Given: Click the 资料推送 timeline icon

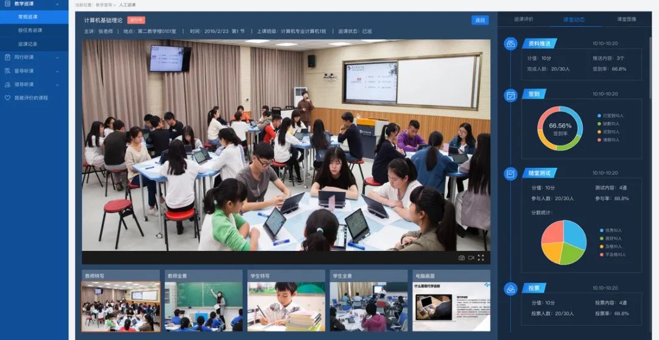Looking at the screenshot, I should coord(511,44).
